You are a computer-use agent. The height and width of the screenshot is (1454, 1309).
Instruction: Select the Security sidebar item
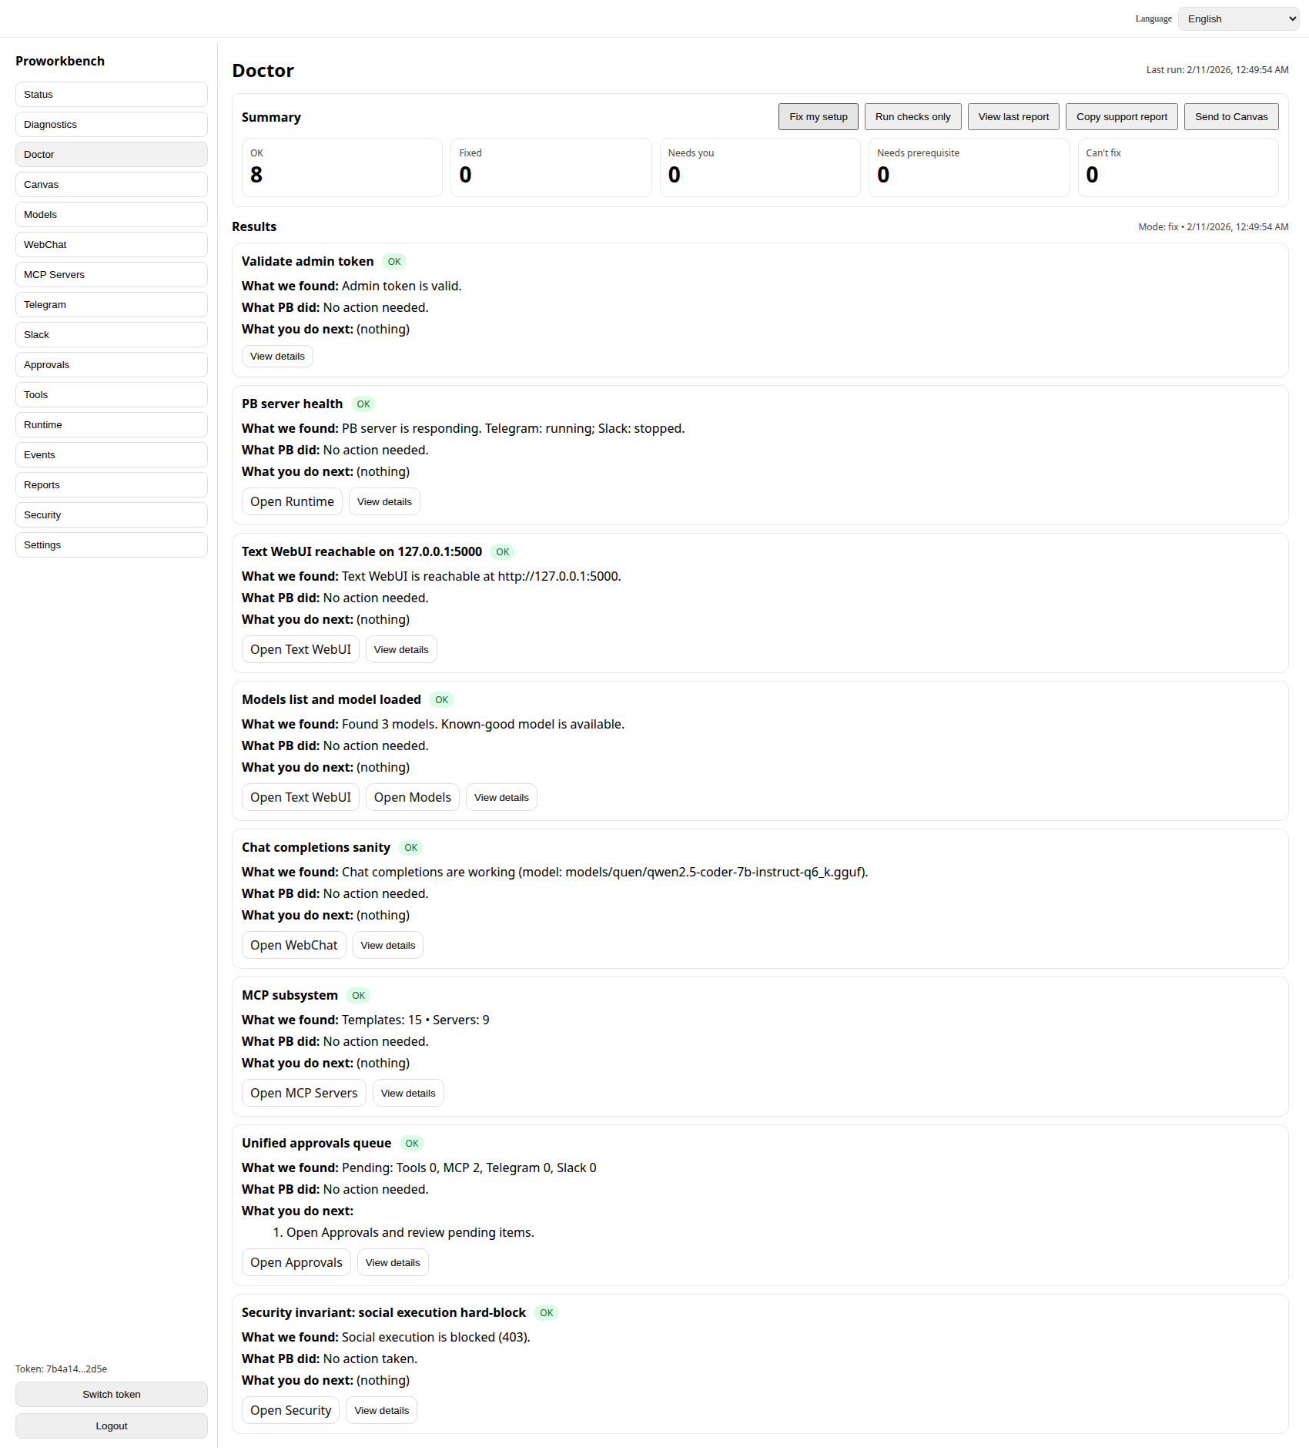point(112,515)
